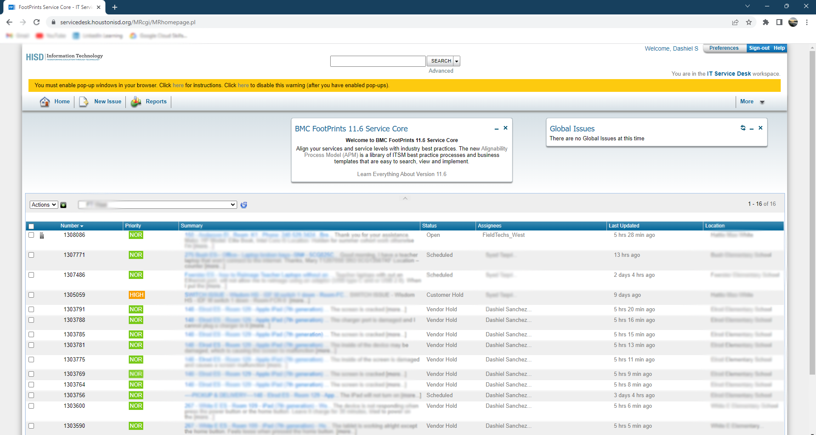Refresh the Global Issues panel
Screen dimensions: 816x435
tap(743, 128)
